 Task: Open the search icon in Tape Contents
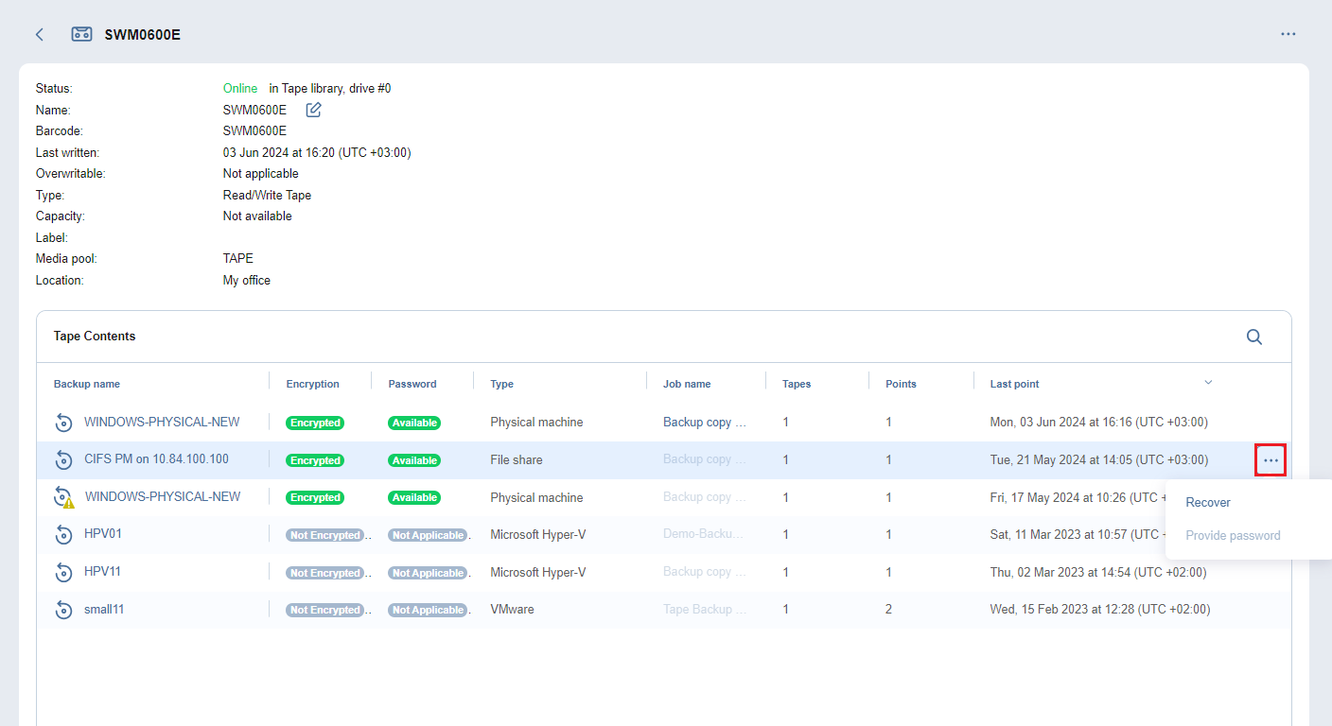coord(1253,337)
